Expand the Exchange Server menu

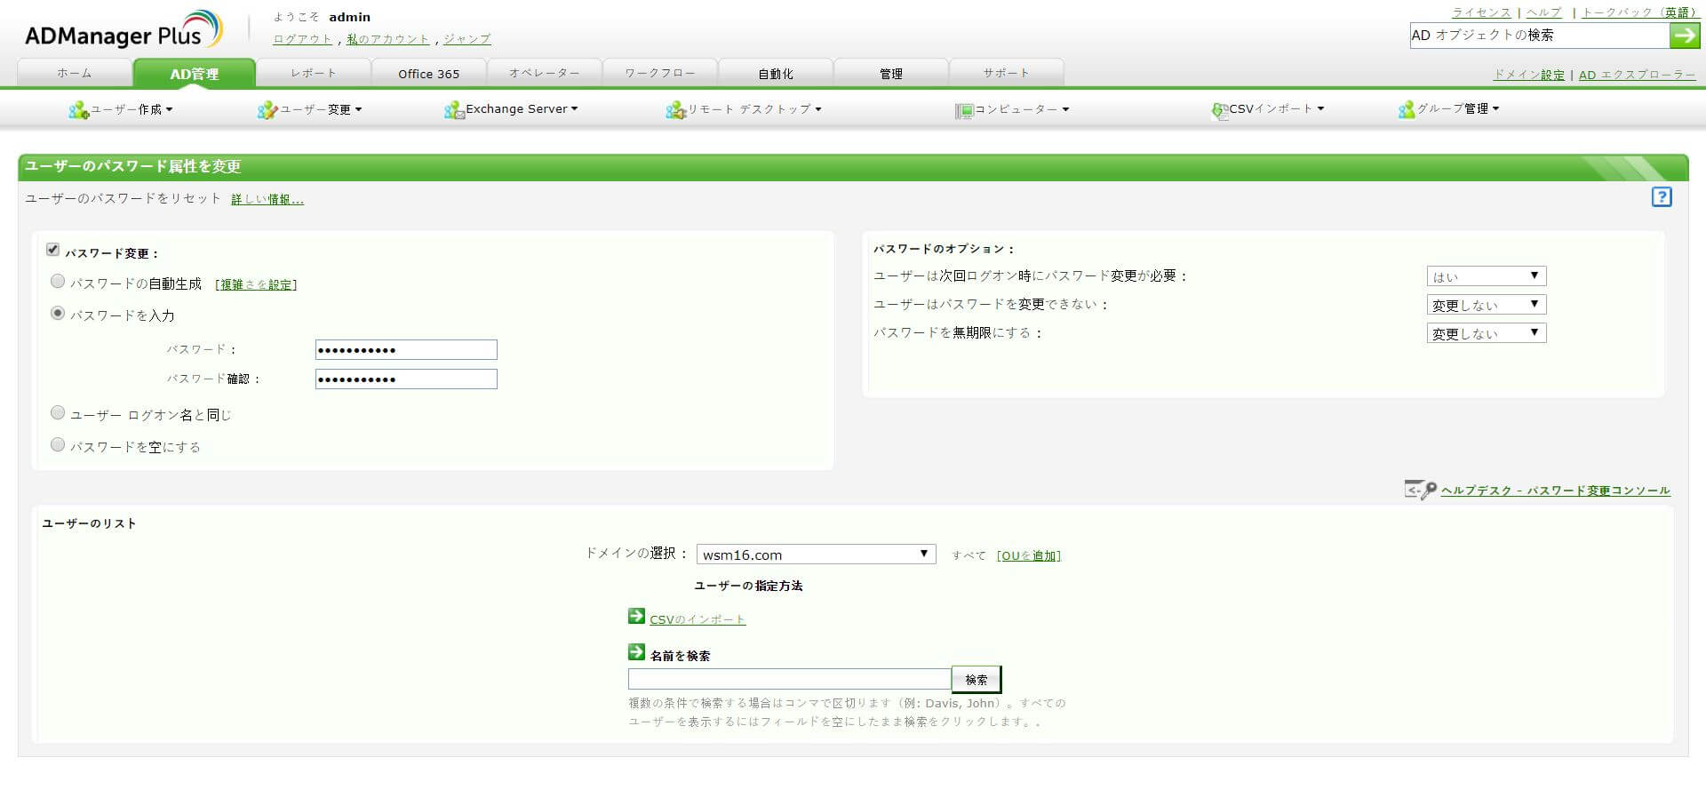click(522, 109)
